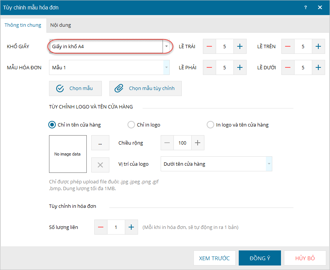Decrease Số lượng liên copies count
The width and height of the screenshot is (330, 270).
[101, 227]
